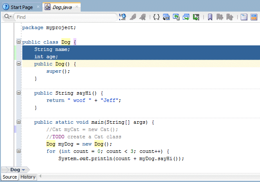Viewport: 260px width, 182px height.
Task: Collapse the Dog() constructor fold
Action: click(x=19, y=64)
